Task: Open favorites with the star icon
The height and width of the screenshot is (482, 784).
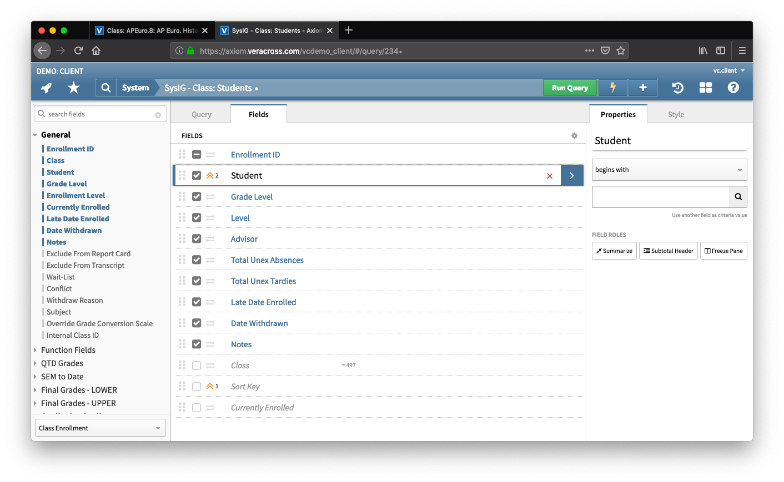Action: pyautogui.click(x=73, y=88)
